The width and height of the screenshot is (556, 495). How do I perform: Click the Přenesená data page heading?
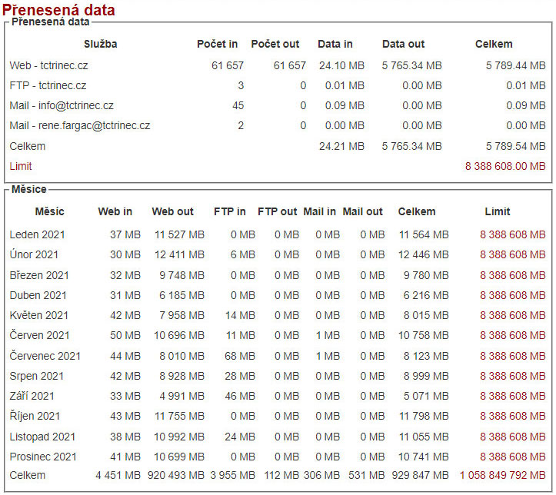point(58,10)
